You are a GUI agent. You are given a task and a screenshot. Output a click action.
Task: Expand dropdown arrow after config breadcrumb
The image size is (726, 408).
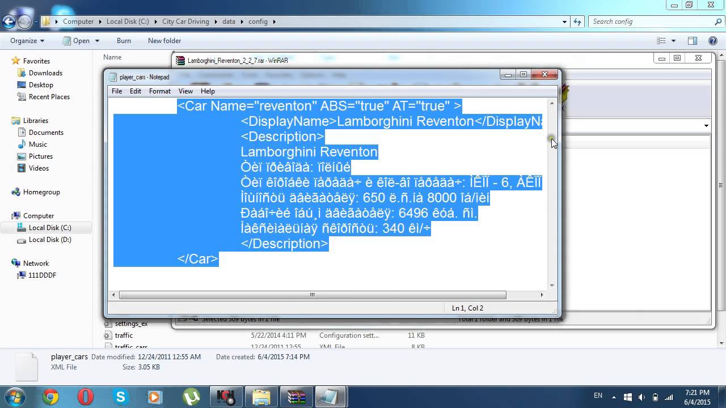275,22
